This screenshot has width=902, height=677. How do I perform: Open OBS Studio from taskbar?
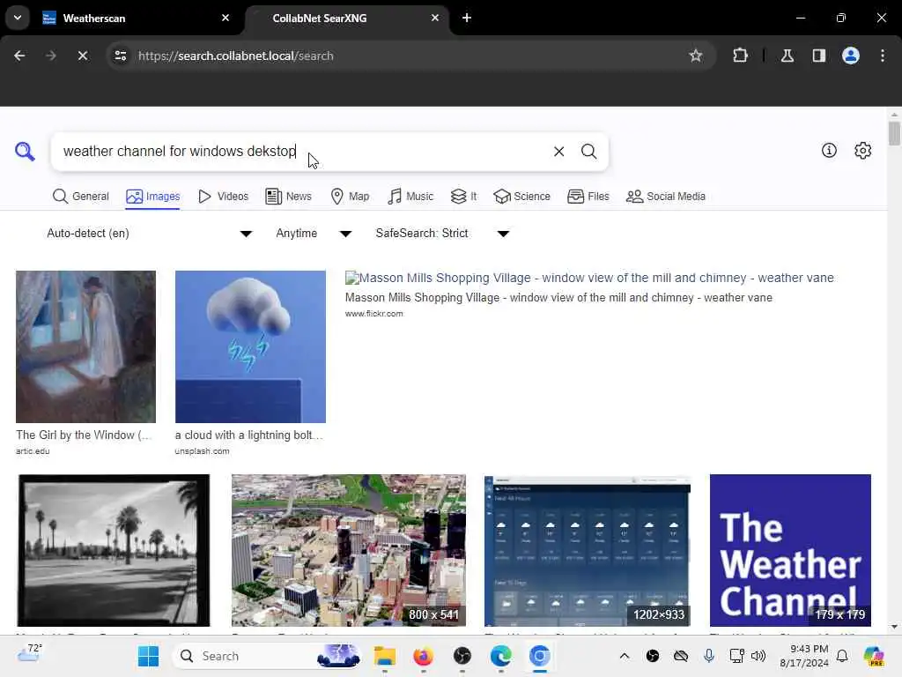point(462,656)
